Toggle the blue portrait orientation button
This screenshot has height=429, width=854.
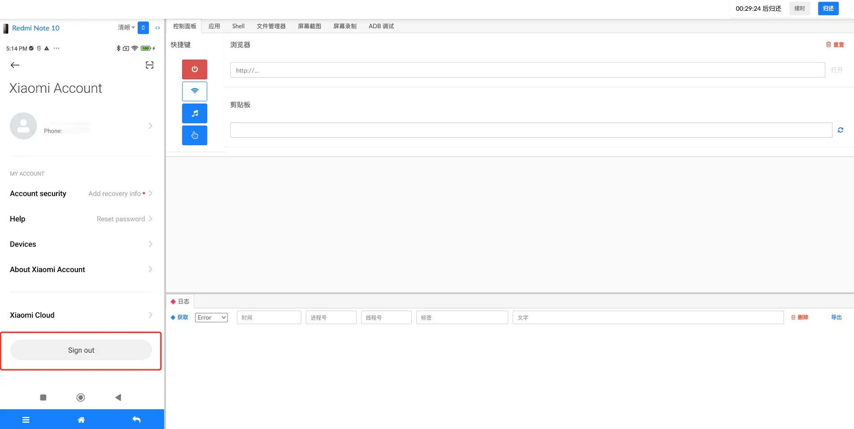tap(143, 28)
